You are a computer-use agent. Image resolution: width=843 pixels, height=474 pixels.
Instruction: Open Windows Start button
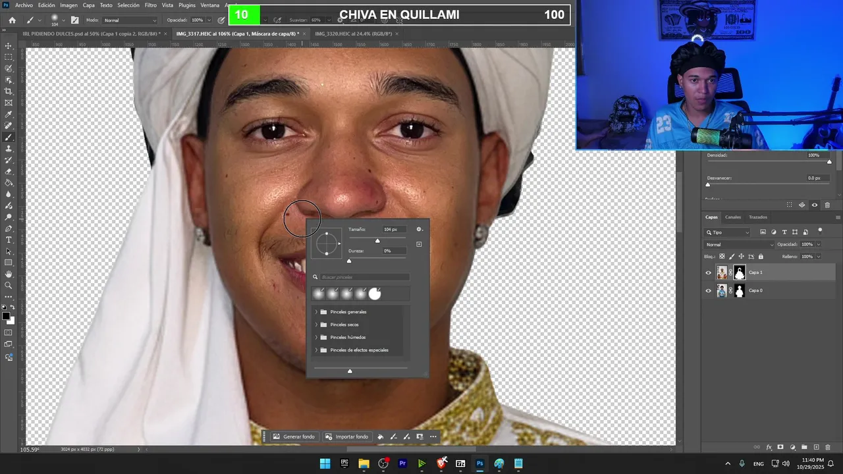point(325,463)
